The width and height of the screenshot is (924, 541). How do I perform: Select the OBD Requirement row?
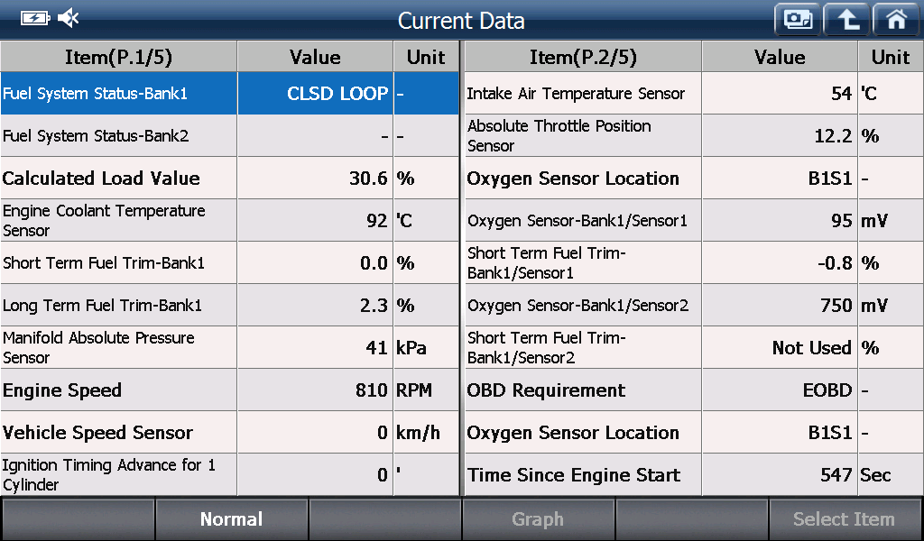point(694,390)
